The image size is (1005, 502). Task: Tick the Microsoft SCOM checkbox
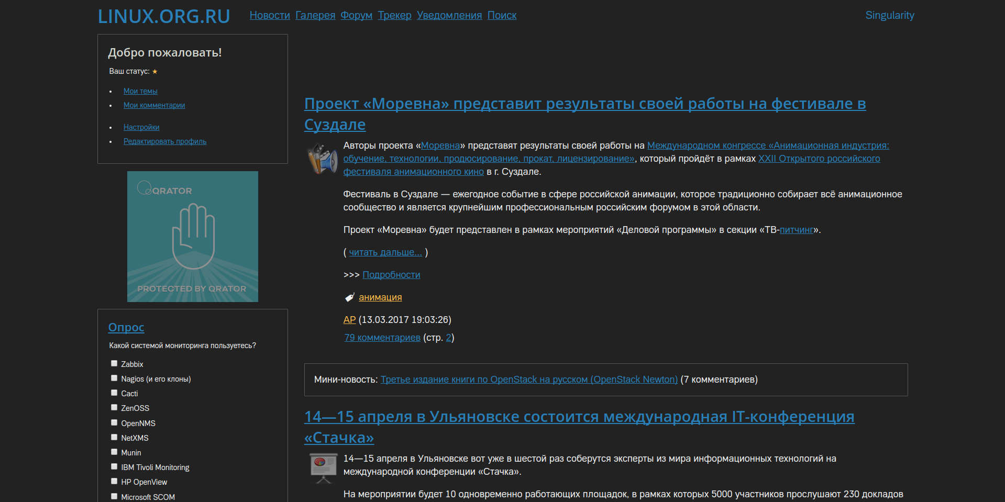[114, 496]
